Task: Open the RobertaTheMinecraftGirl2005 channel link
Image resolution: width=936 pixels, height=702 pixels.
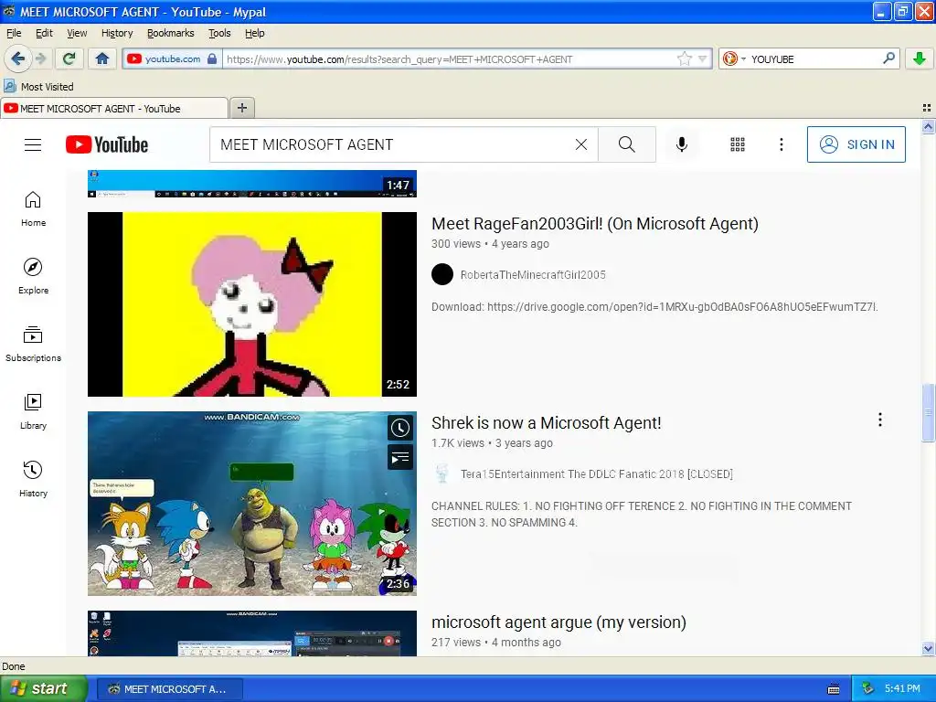Action: pyautogui.click(x=533, y=274)
